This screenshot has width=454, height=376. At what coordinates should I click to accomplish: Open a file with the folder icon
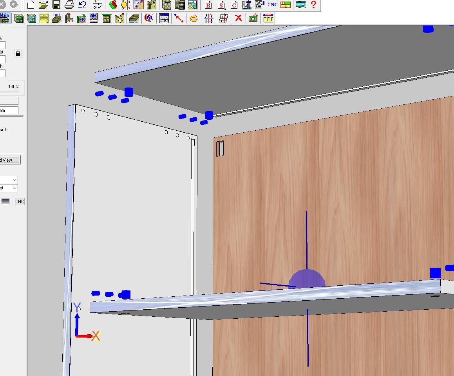pyautogui.click(x=43, y=5)
